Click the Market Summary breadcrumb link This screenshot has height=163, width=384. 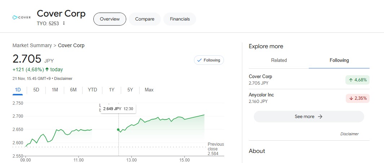point(32,45)
